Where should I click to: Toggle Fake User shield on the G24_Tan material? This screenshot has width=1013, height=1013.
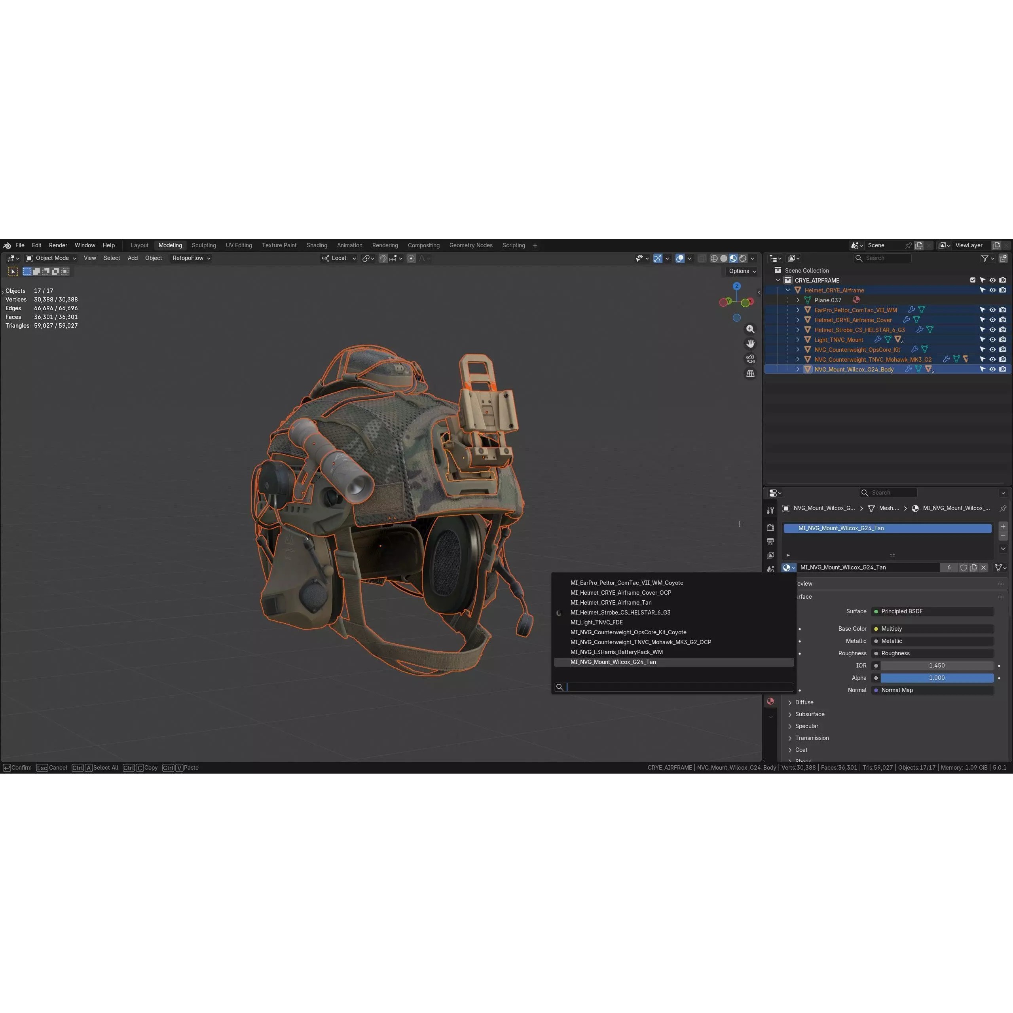tap(964, 567)
